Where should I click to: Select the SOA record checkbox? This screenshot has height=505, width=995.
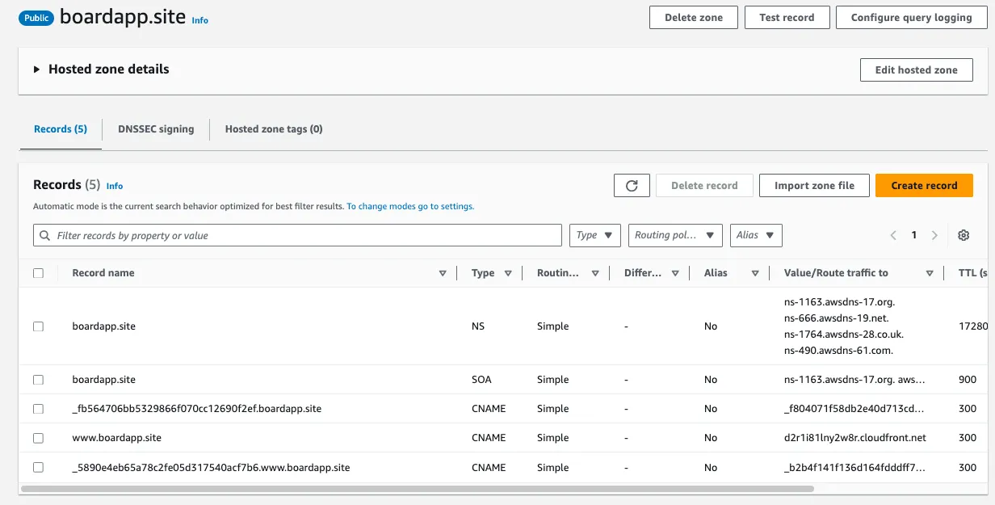pos(38,380)
